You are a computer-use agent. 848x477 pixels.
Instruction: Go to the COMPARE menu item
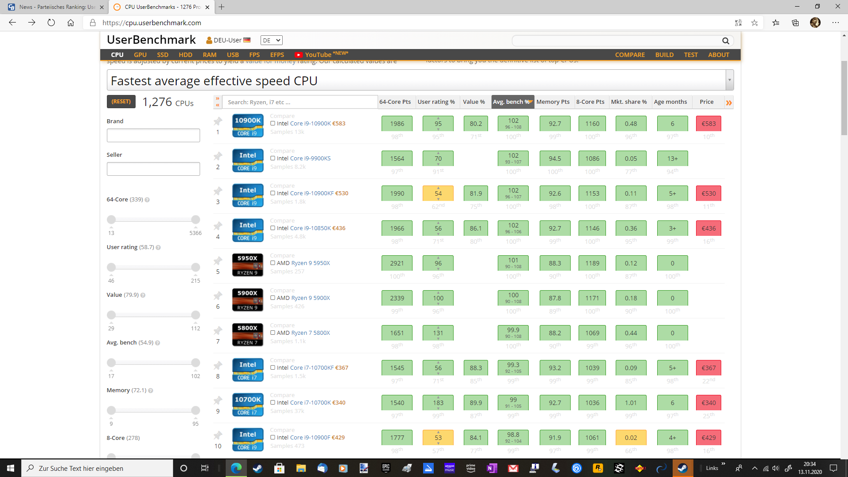coord(630,55)
